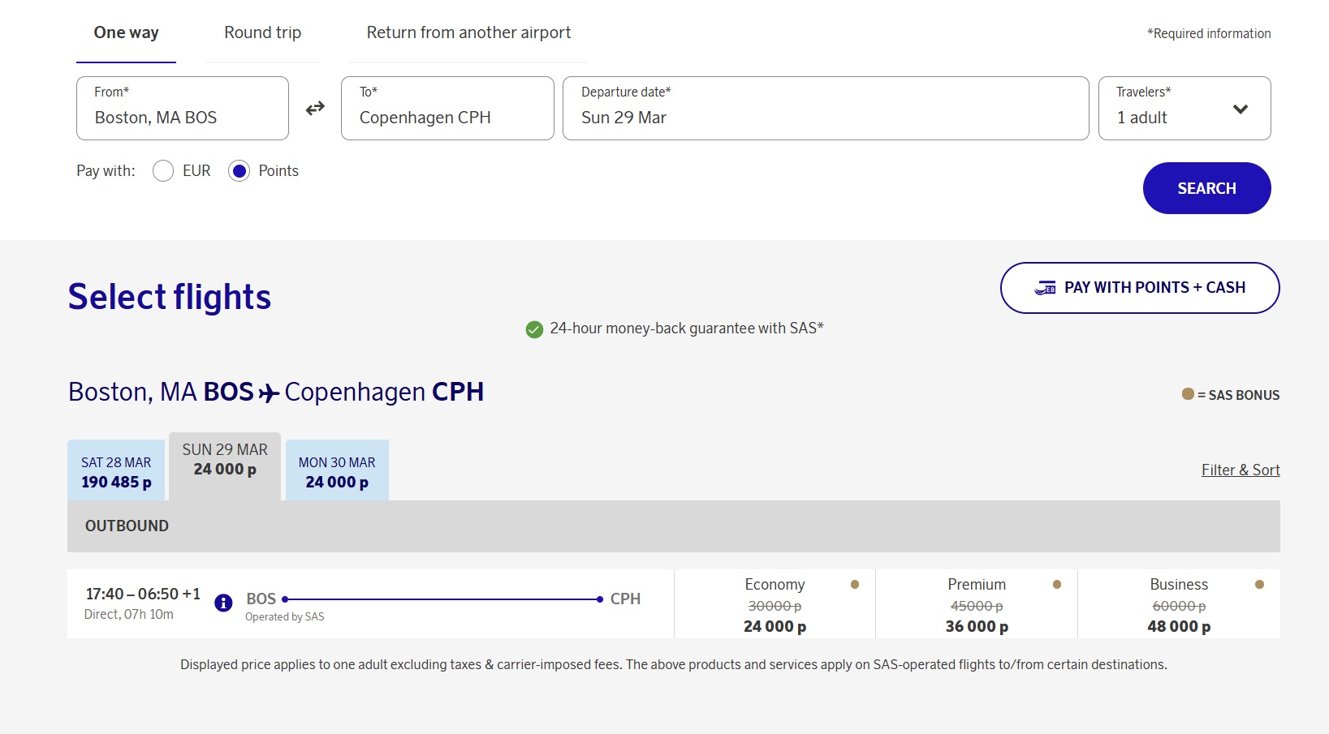Swap origin and destination airports icon
Screen dimensions: 1329x734
[315, 109]
